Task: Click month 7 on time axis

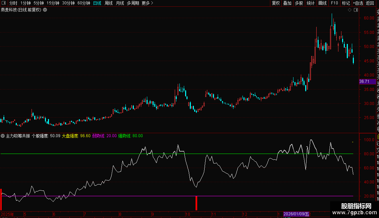Action: [85, 214]
